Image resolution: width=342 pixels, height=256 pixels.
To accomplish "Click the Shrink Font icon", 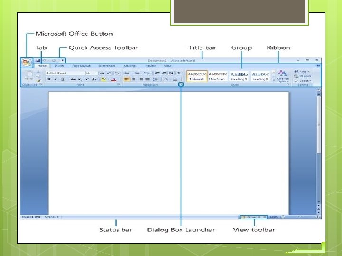I will tap(109, 73).
